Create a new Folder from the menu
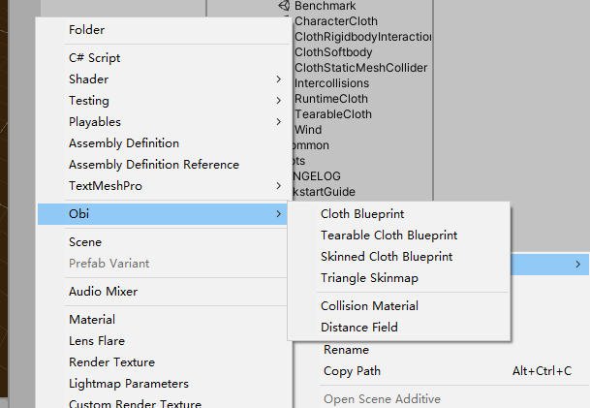Screen dimensions: 590x408 tap(86, 30)
